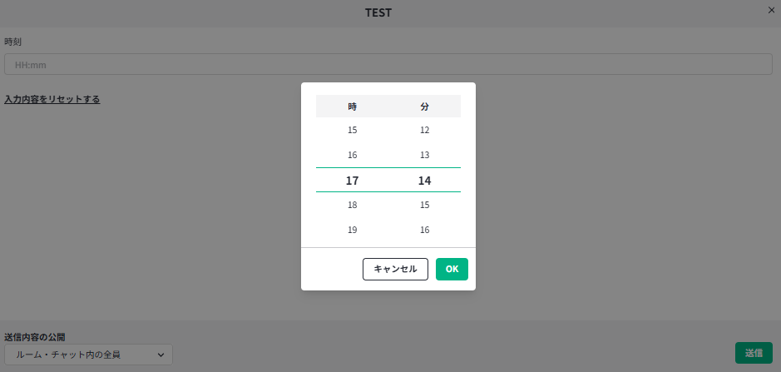Confirm the time with the OK button
Screen dimensions: 781x372
[452, 269]
